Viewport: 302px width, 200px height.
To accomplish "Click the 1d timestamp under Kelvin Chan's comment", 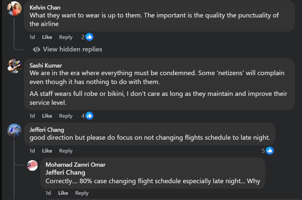I will point(32,37).
